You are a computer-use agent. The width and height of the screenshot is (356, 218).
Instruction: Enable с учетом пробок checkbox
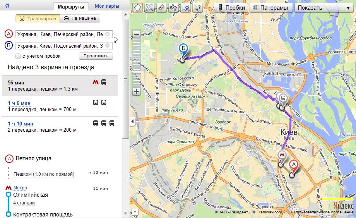[18, 56]
